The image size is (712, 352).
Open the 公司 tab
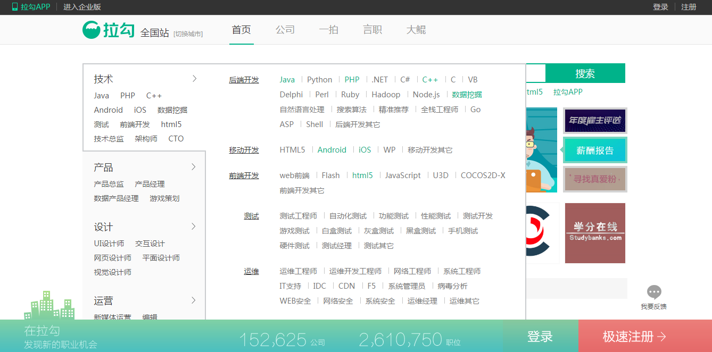click(x=285, y=30)
